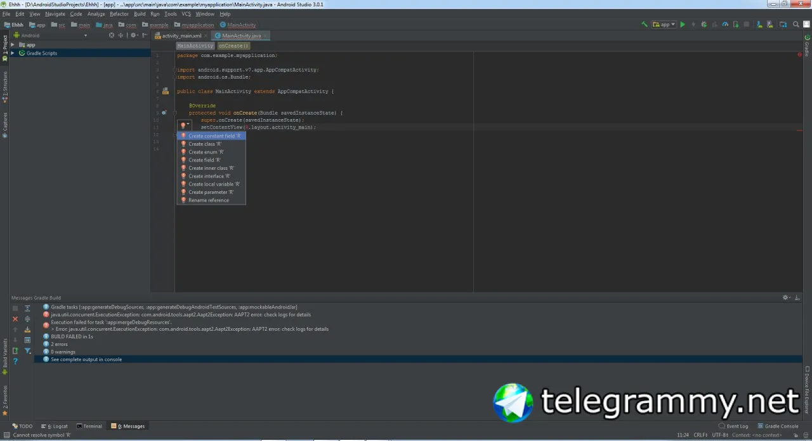This screenshot has width=812, height=441.
Task: Open the Event Log button
Action: pos(734,426)
